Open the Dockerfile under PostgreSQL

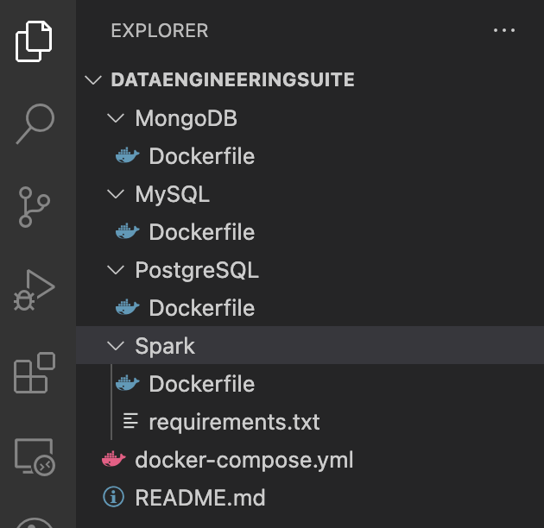201,308
